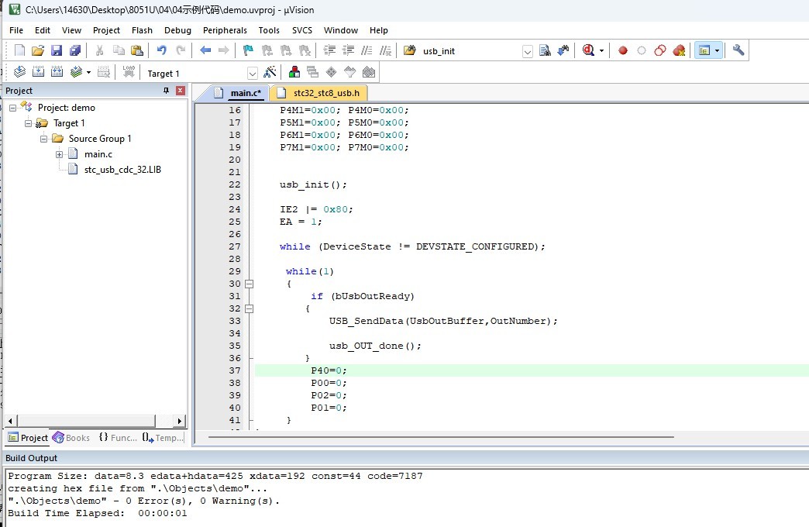The image size is (809, 527).
Task: Open Options for Target wand icon
Action: click(270, 72)
